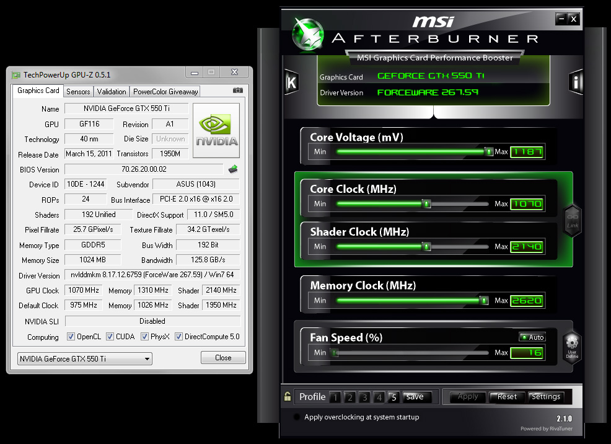
Task: Close the MSI Afterburner window
Action: point(574,19)
